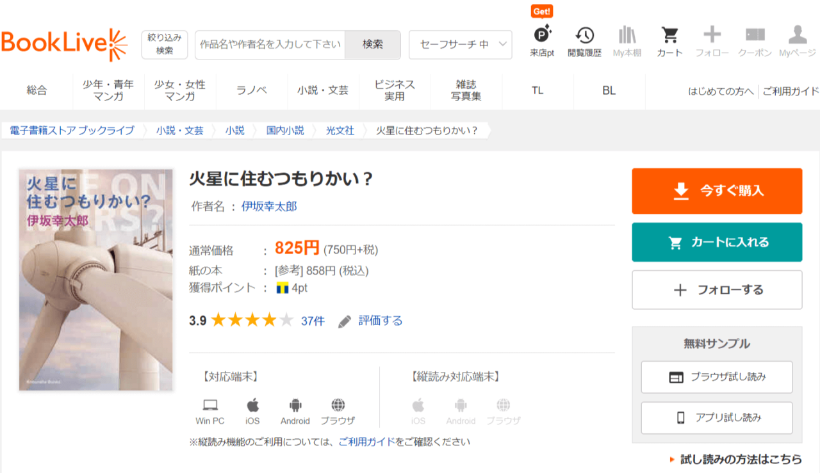The width and height of the screenshot is (820, 473).
Task: Select the 雑誌写真集 tab
Action: click(466, 91)
